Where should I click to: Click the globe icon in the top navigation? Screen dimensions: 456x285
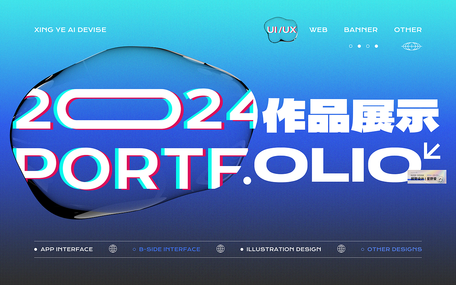(411, 46)
